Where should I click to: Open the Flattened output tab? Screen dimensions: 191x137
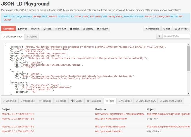[x=45, y=101]
